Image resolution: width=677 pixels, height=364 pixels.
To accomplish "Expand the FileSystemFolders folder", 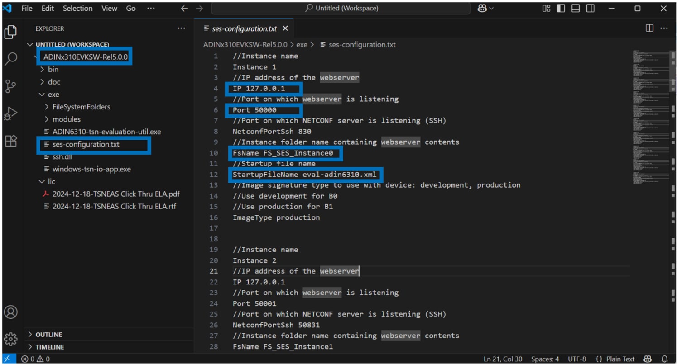I will [81, 107].
